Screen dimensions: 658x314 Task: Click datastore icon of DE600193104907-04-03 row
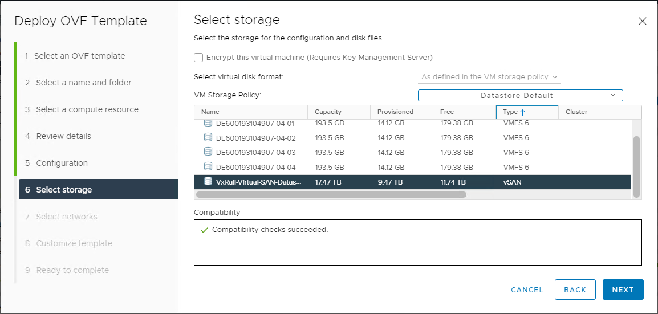point(208,152)
